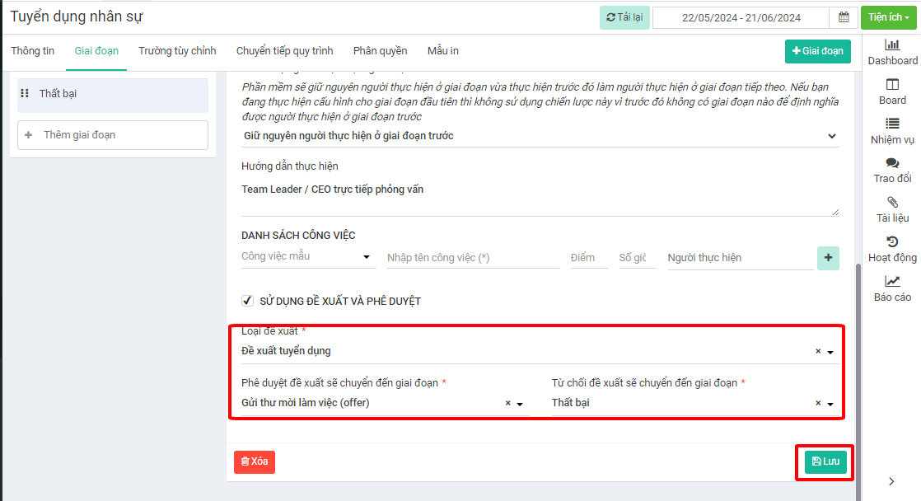Open the Từ chối đề xuất stage dropdown
Viewport: 921px width, 501px height.
pos(830,404)
